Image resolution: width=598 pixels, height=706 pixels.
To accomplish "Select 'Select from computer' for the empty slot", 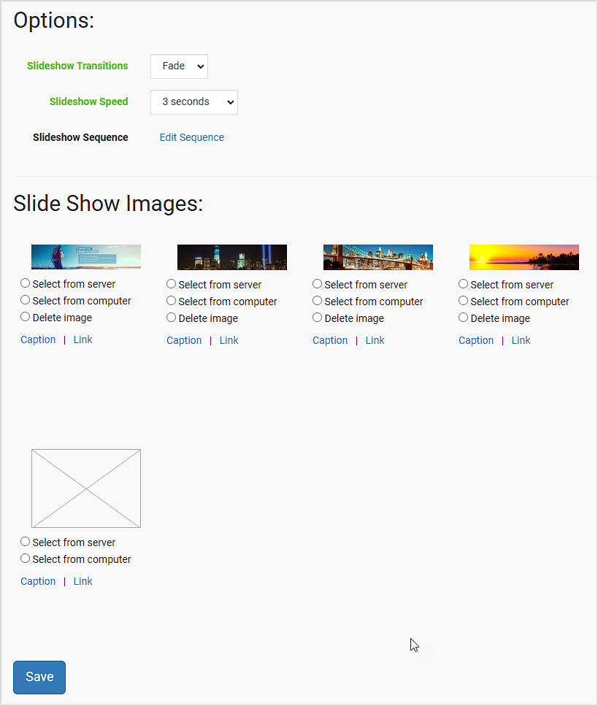I will pos(25,558).
